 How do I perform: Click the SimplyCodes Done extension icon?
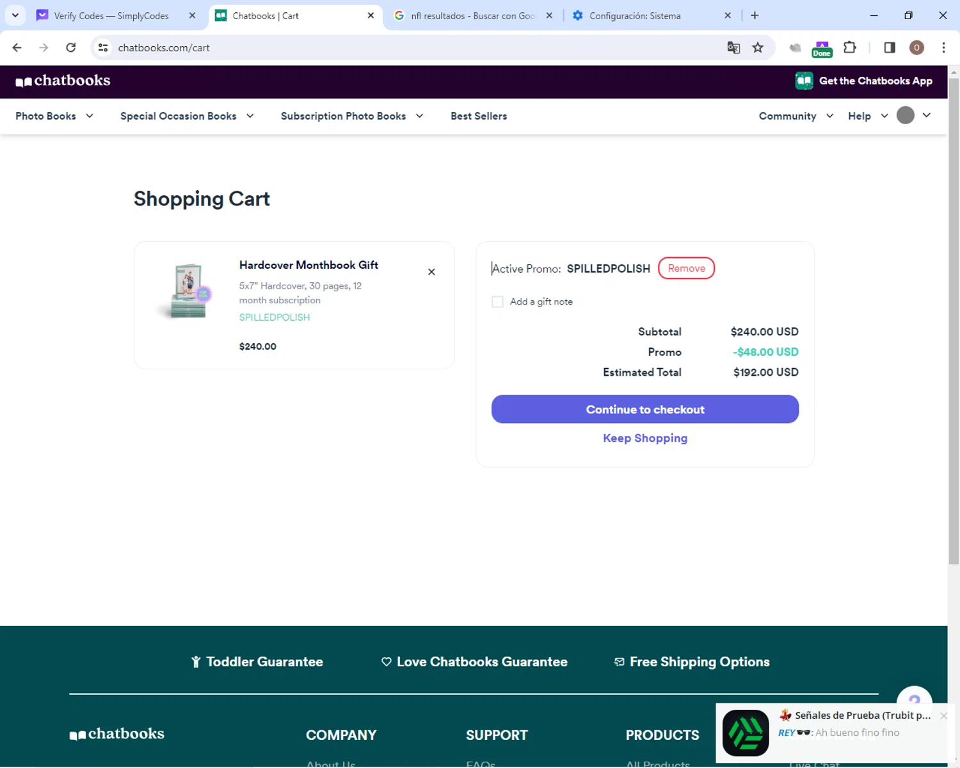[822, 49]
